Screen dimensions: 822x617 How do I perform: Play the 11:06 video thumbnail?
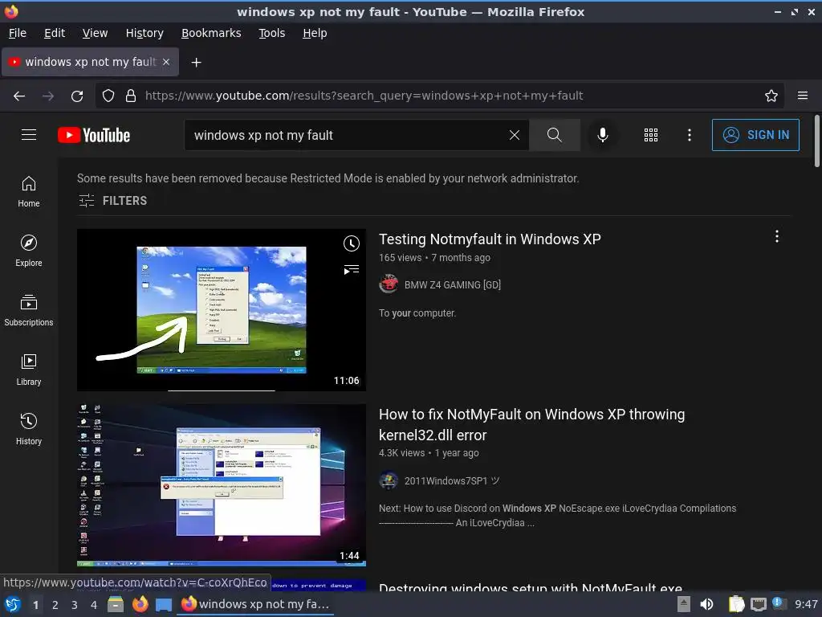[x=222, y=309]
